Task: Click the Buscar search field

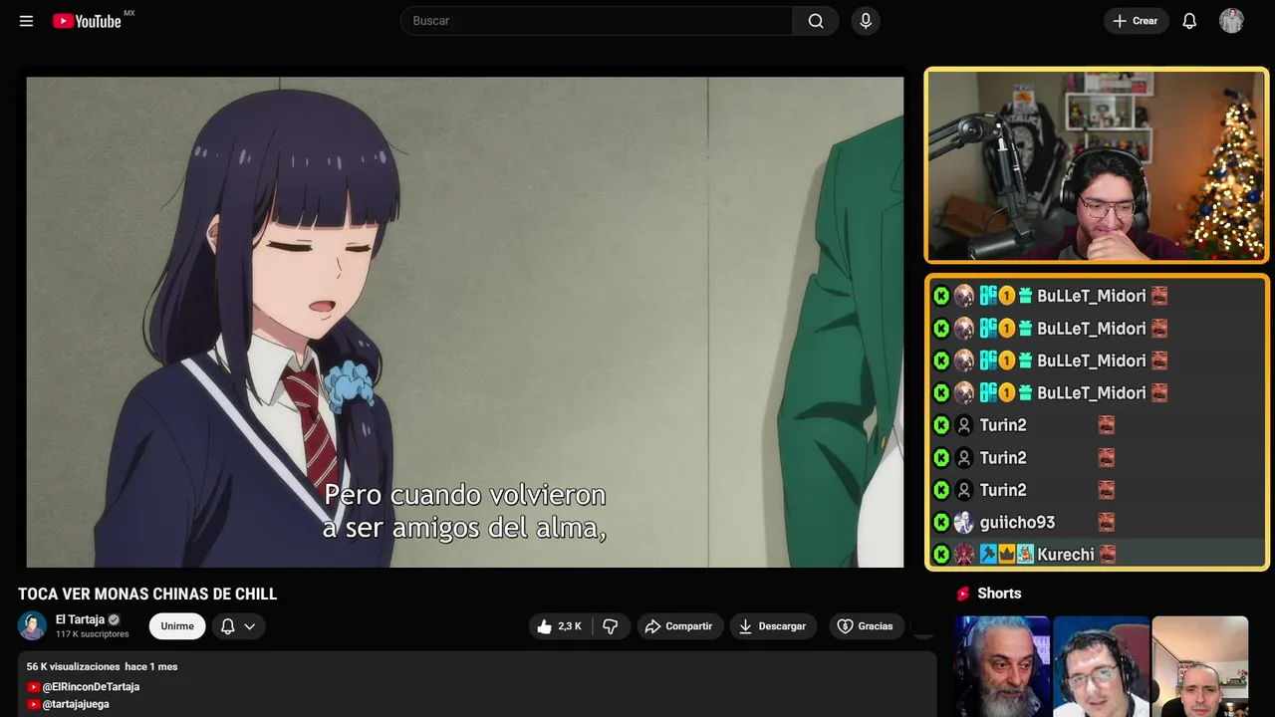Action: [x=598, y=21]
